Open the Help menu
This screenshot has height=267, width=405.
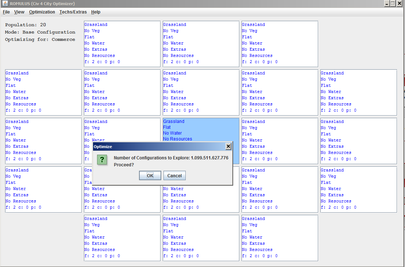pyautogui.click(x=96, y=12)
